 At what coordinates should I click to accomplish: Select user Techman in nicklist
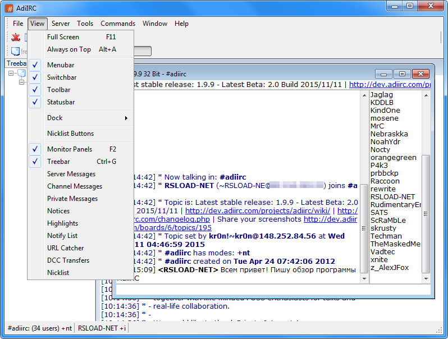tap(386, 236)
